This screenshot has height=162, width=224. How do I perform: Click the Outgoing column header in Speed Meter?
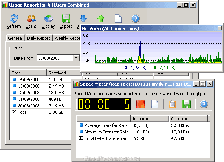pyautogui.click(x=188, y=119)
